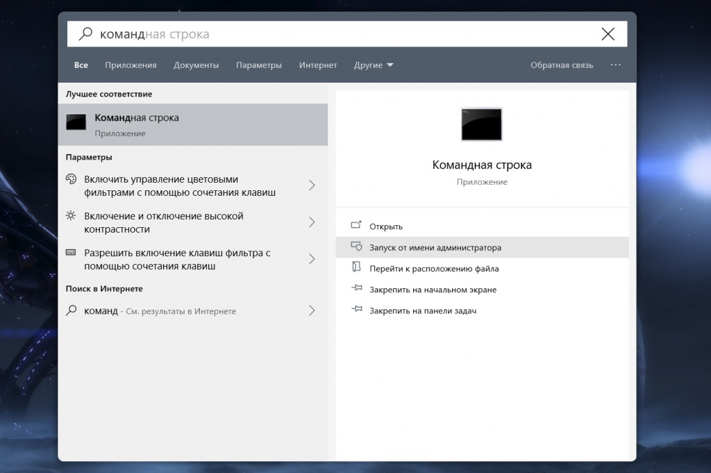Click the "Лучшее соответствие" section header
711x473 pixels.
109,94
